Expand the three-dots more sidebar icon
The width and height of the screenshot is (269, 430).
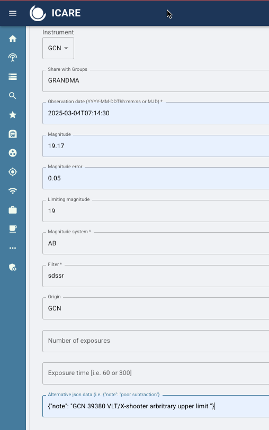[13, 248]
